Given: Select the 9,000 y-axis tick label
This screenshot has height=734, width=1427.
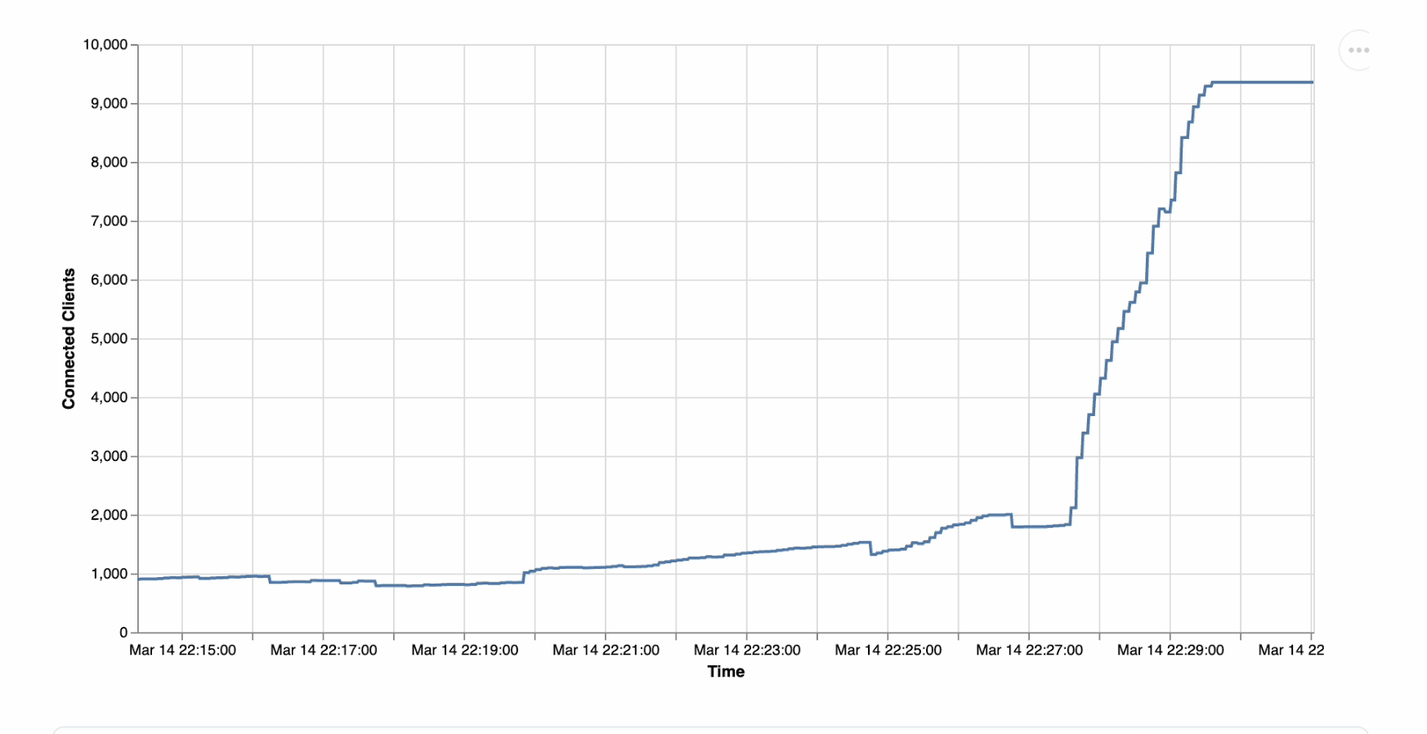Looking at the screenshot, I should pos(109,104).
